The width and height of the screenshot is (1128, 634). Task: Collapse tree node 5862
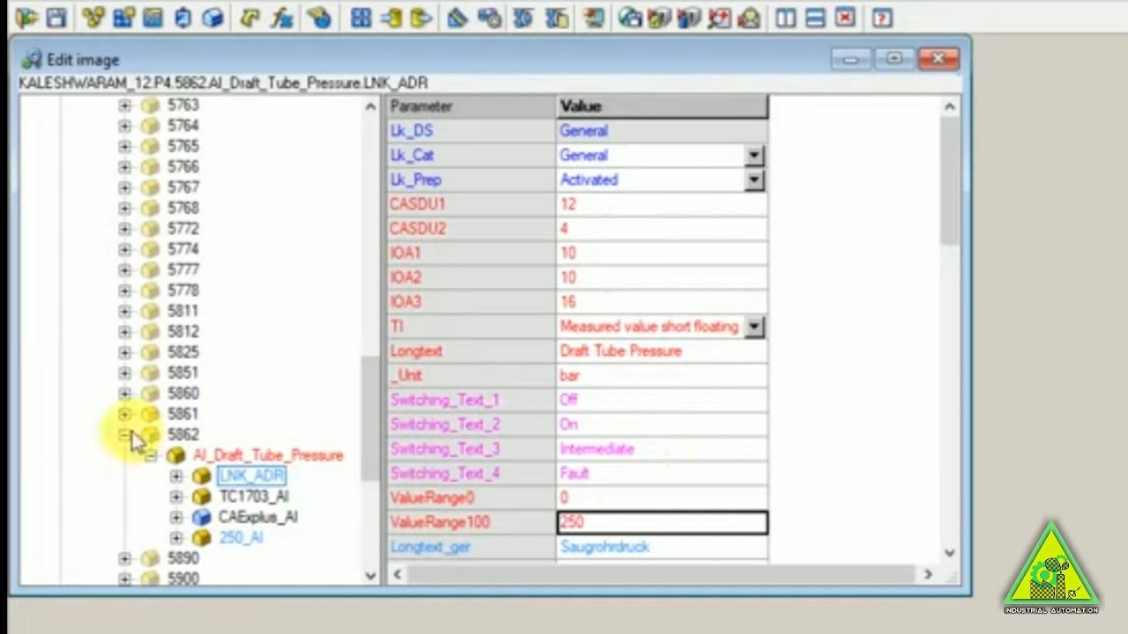click(x=124, y=434)
